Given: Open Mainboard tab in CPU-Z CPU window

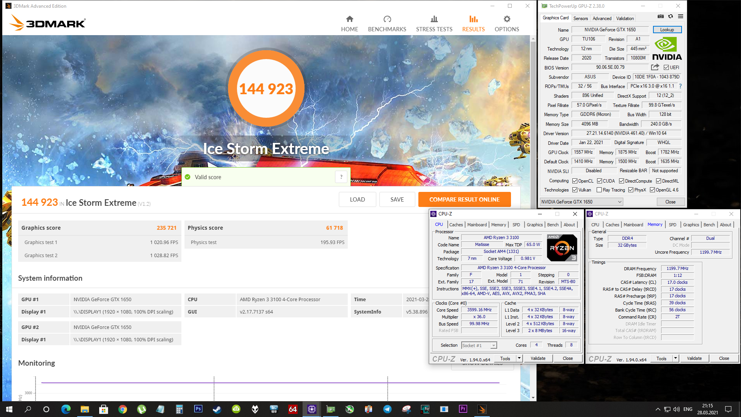Looking at the screenshot, I should click(x=477, y=224).
